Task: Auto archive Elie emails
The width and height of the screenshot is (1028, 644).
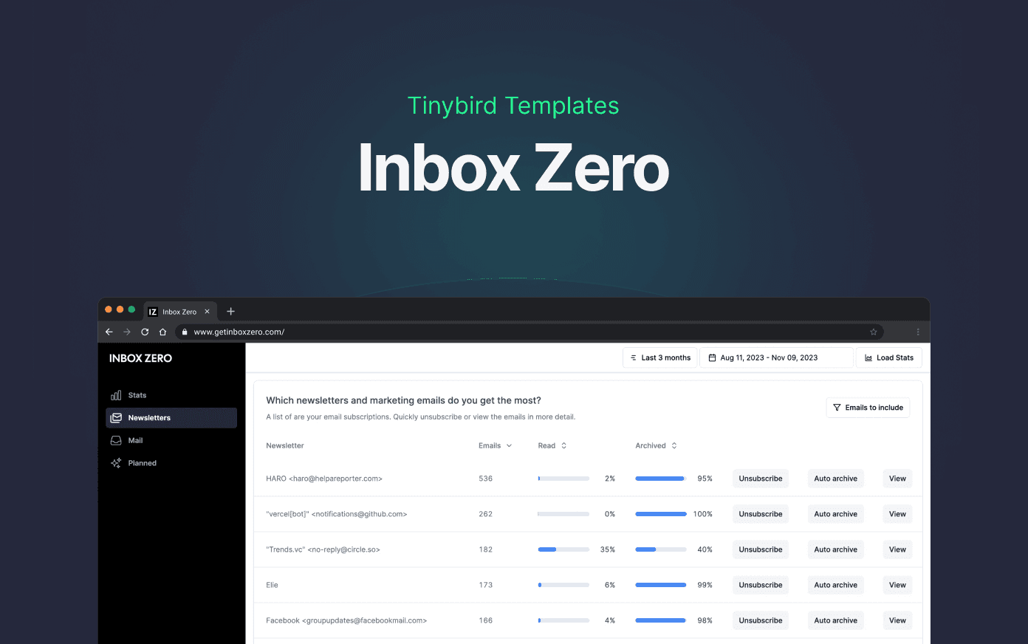Action: (836, 585)
